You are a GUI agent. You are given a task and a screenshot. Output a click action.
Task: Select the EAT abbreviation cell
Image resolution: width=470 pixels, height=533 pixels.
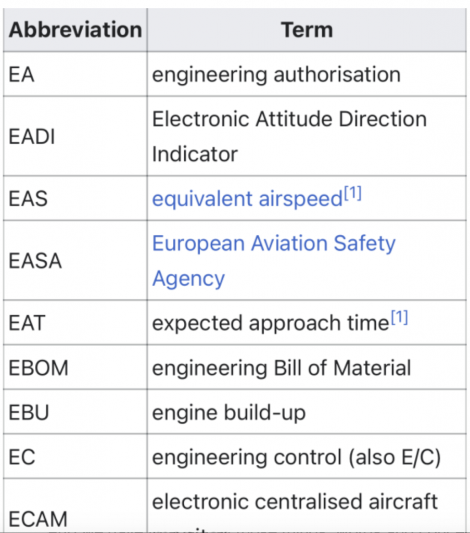pyautogui.click(x=75, y=323)
